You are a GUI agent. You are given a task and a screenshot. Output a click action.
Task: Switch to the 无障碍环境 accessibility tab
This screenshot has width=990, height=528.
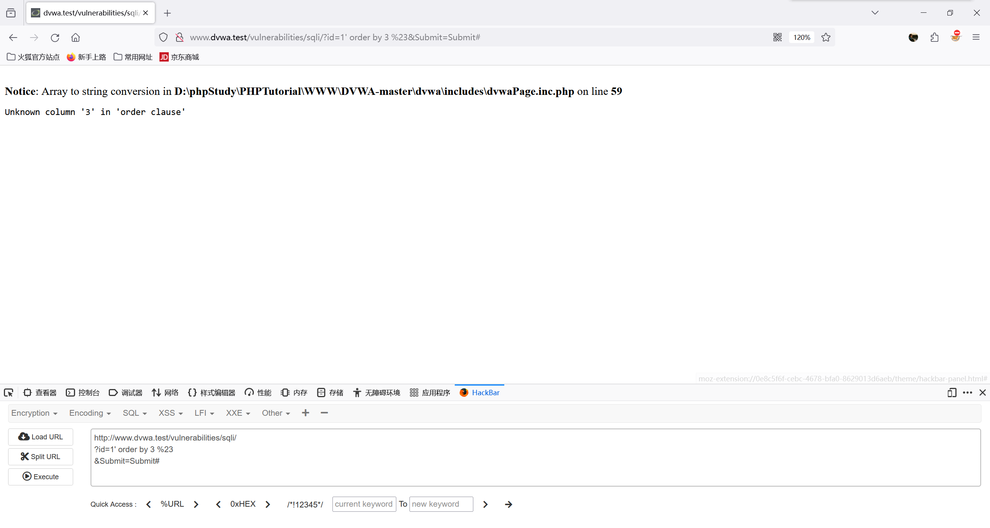coord(377,393)
